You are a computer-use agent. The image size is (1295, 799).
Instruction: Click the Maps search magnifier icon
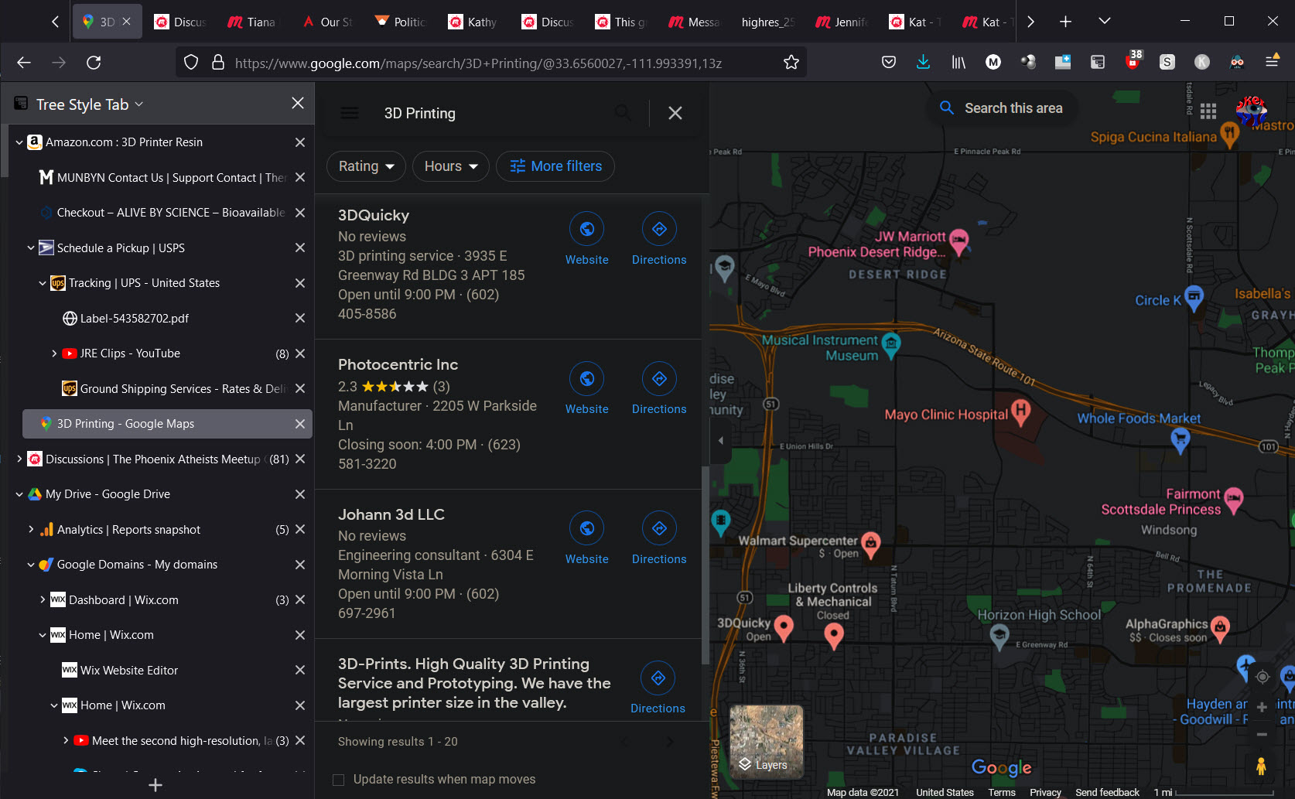(x=623, y=113)
